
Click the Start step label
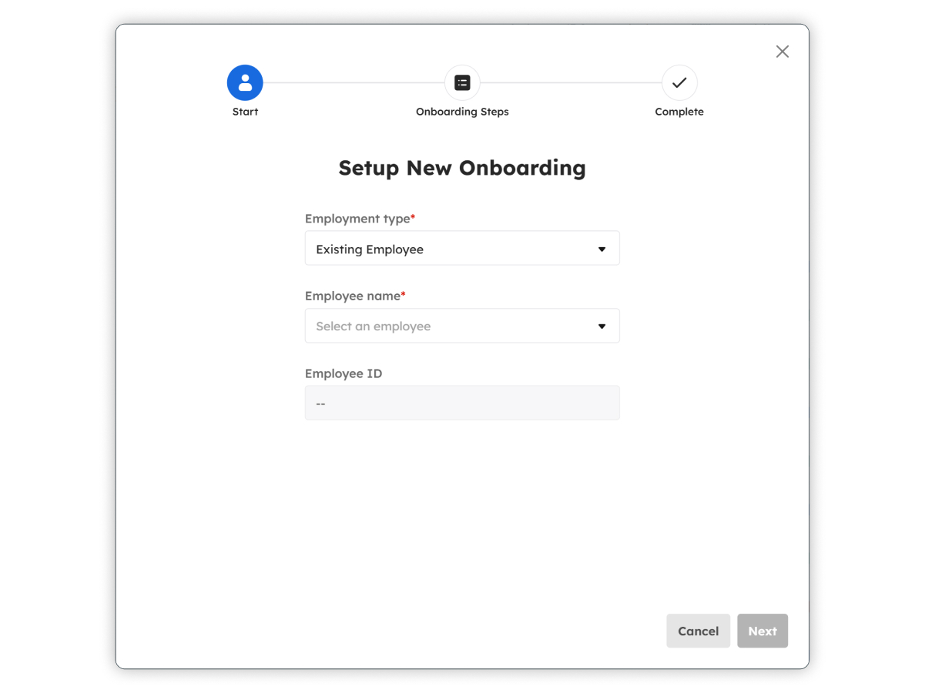pyautogui.click(x=245, y=112)
